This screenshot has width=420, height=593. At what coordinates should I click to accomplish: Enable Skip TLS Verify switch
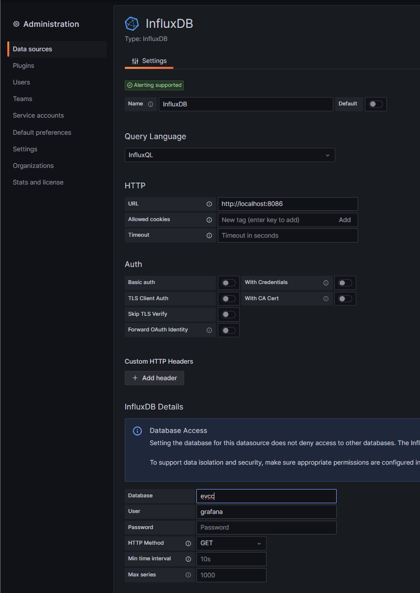coord(229,314)
